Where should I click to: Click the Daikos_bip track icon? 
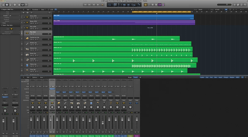click(27, 49)
